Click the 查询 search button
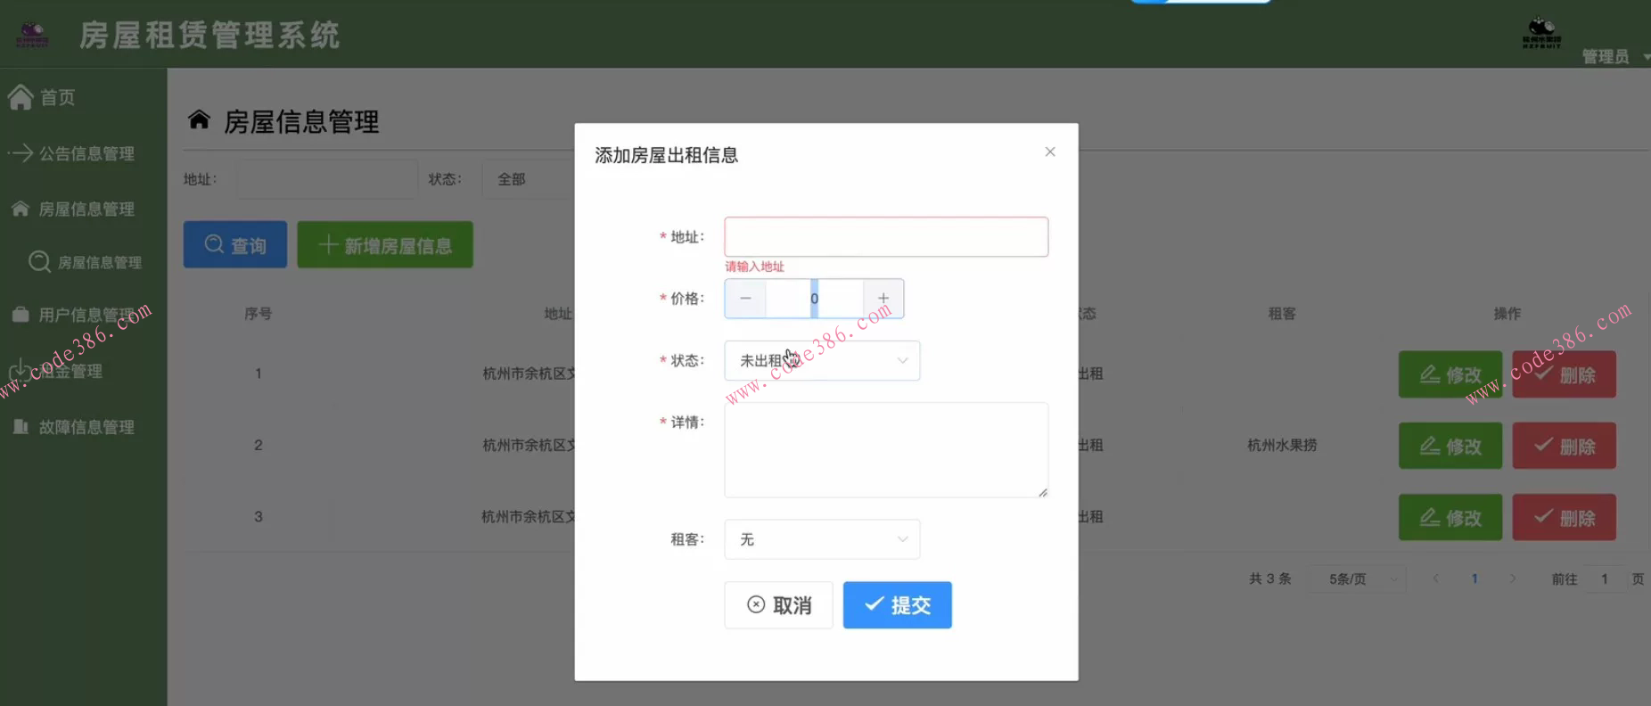 click(x=235, y=244)
